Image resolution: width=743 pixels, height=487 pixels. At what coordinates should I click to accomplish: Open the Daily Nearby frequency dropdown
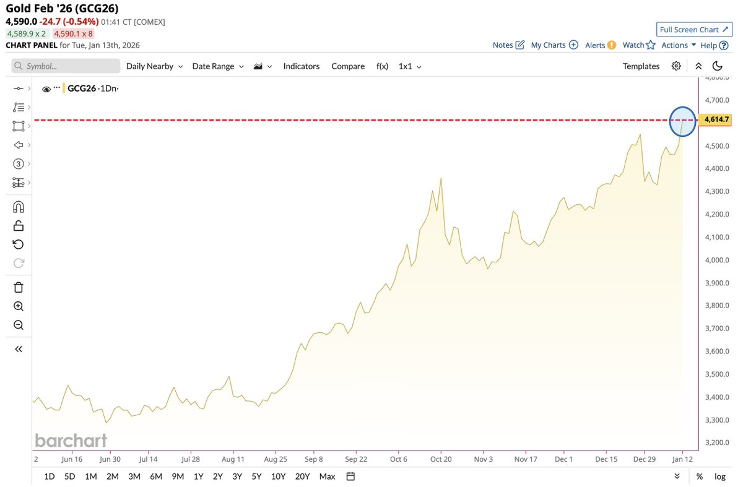click(154, 66)
